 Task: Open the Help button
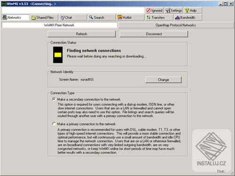coord(193,10)
